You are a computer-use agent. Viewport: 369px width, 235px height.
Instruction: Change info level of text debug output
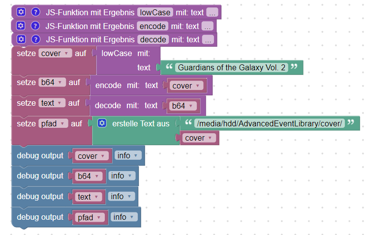[122, 196]
